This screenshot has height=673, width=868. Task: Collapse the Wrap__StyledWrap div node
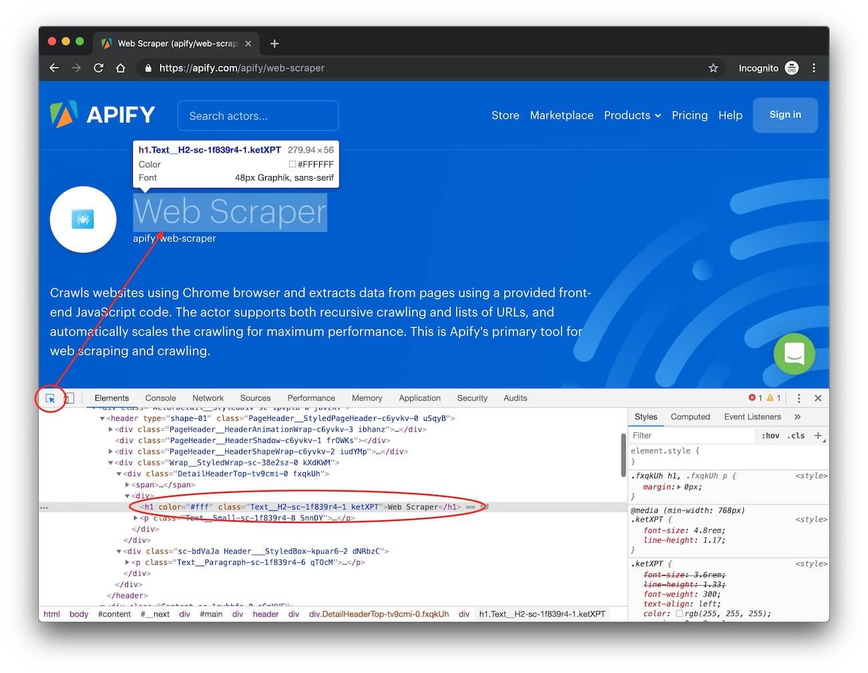(111, 463)
